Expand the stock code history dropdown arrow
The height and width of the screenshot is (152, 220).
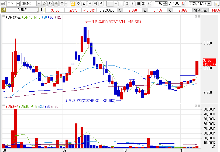[39, 4]
